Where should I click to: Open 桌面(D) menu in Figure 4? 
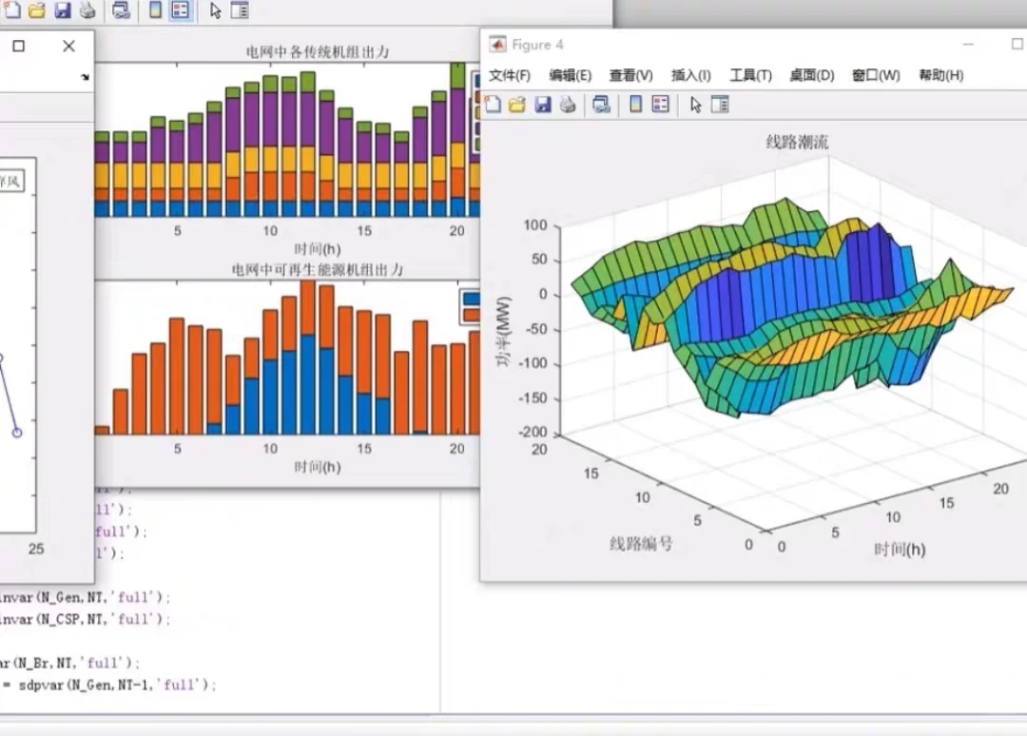coord(811,75)
